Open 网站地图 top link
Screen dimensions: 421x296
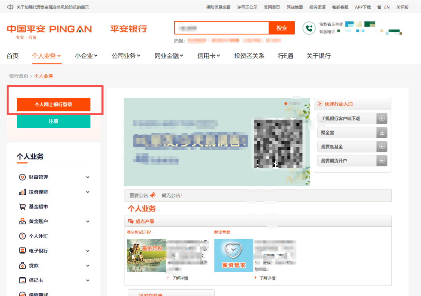click(x=295, y=7)
